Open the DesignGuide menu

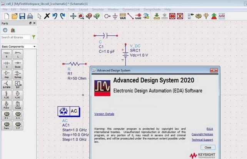(152, 10)
